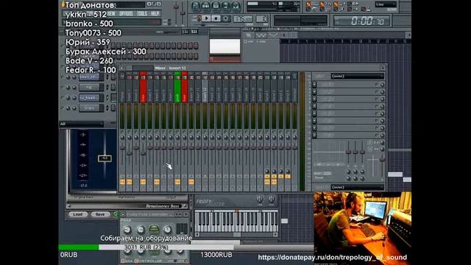Turn the Snare channel pan knob
Screen dimensions: 471x265
click(x=68, y=108)
